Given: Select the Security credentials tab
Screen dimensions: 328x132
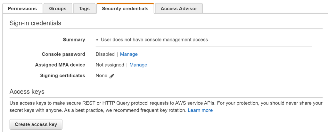Looking at the screenshot, I should tap(125, 9).
